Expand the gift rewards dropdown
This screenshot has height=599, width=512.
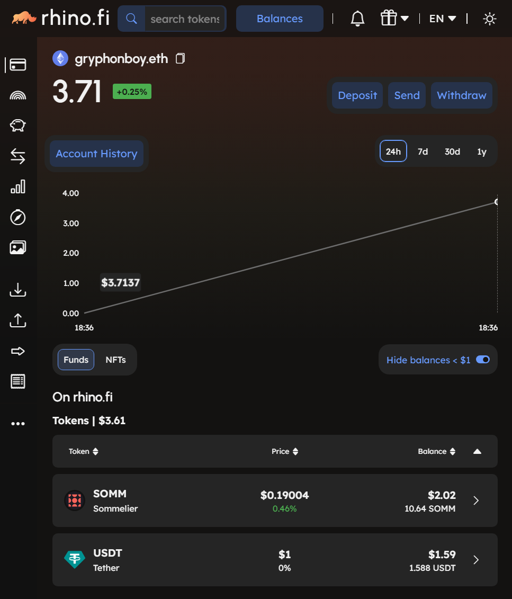[394, 18]
